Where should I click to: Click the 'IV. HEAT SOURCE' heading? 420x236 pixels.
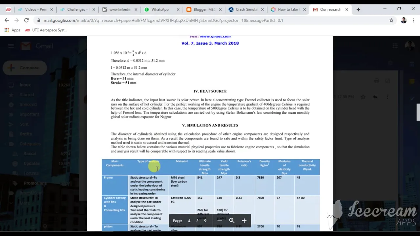210,91
